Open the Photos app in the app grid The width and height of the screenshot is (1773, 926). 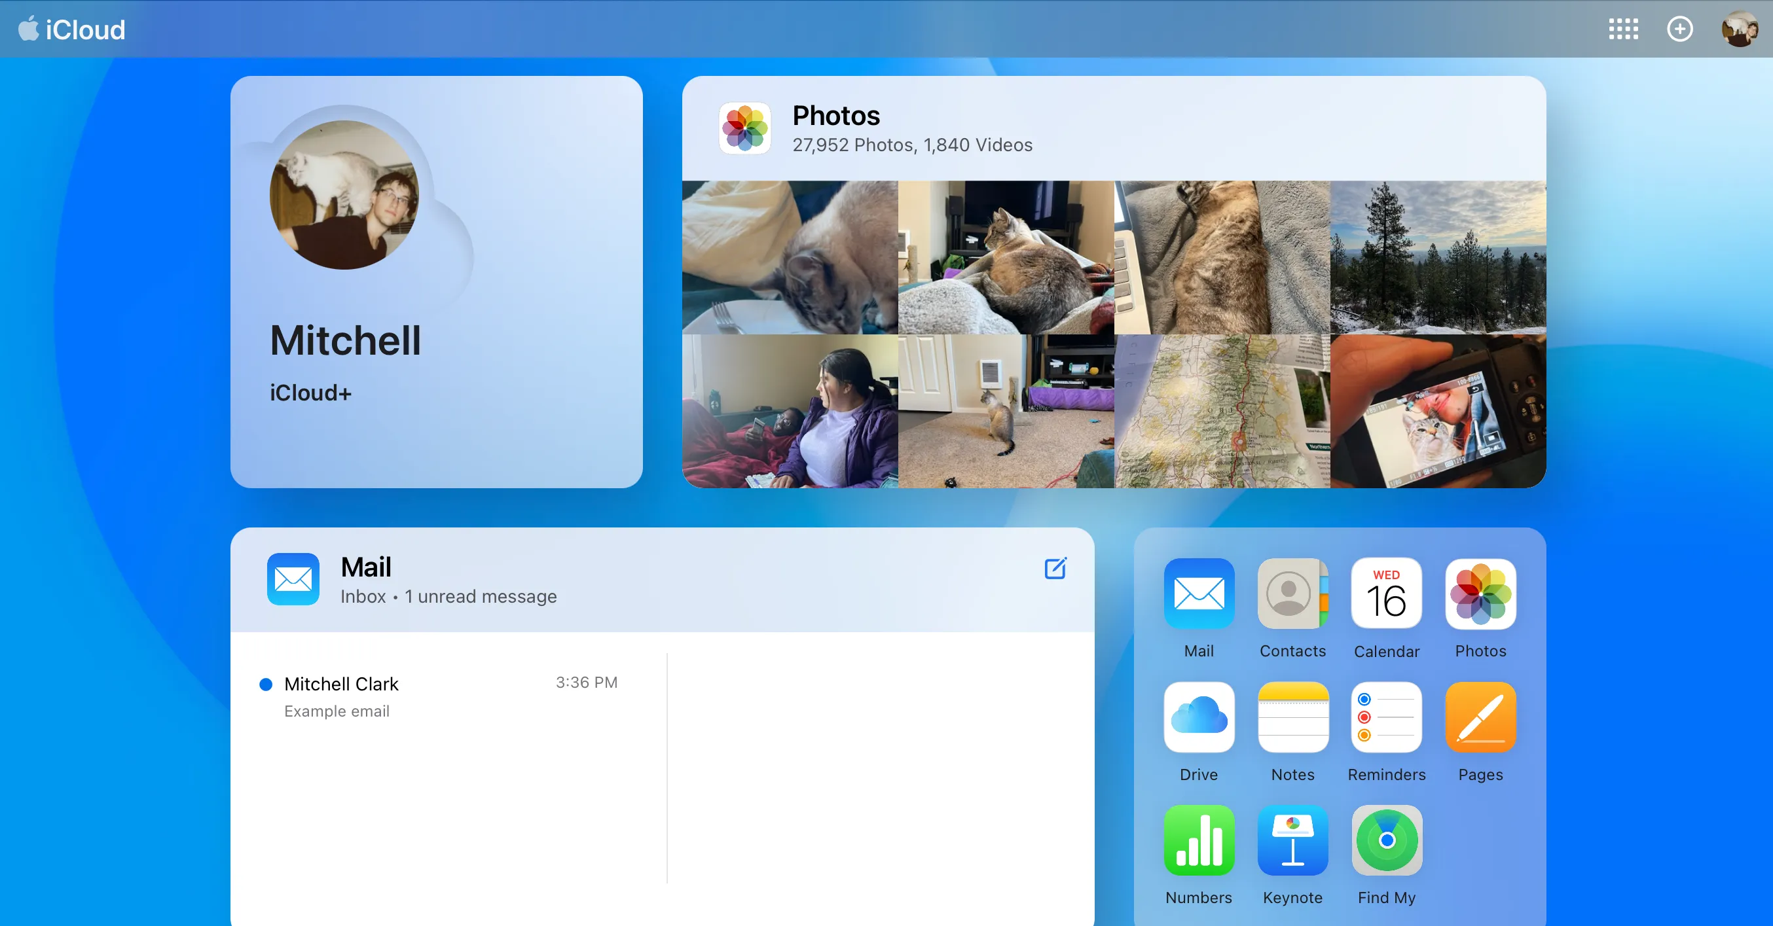click(x=1480, y=593)
